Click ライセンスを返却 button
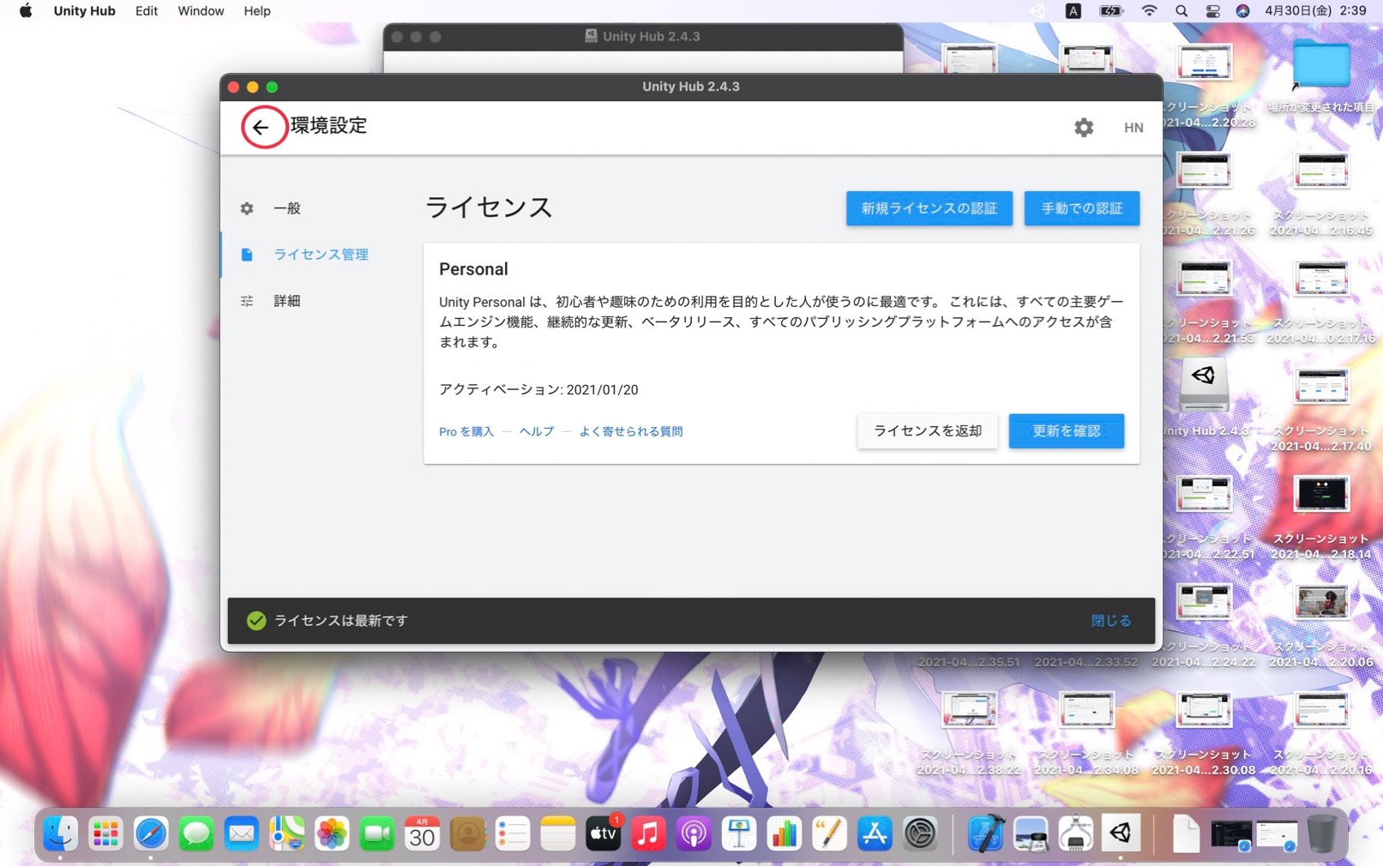This screenshot has height=866, width=1383. pyautogui.click(x=928, y=431)
